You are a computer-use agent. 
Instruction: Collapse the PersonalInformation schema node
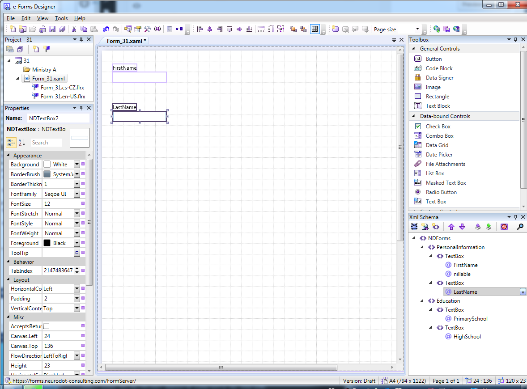point(422,247)
